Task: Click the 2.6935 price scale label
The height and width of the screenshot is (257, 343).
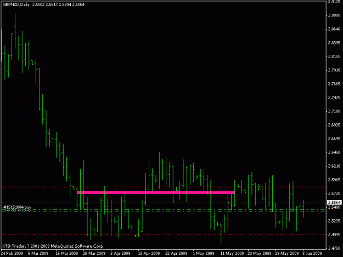Action: (x=334, y=125)
